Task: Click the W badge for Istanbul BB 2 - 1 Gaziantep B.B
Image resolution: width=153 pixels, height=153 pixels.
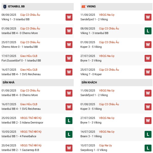Action: (69, 148)
